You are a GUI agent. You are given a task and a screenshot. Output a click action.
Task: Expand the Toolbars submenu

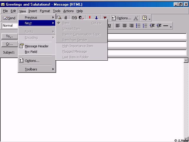[37, 69]
